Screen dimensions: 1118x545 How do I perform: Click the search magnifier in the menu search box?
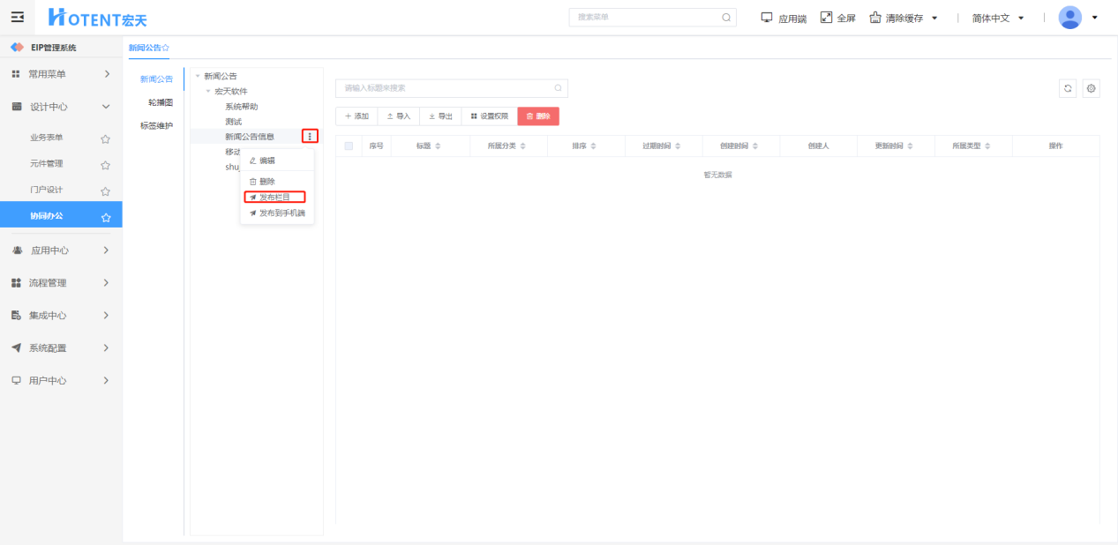click(726, 17)
